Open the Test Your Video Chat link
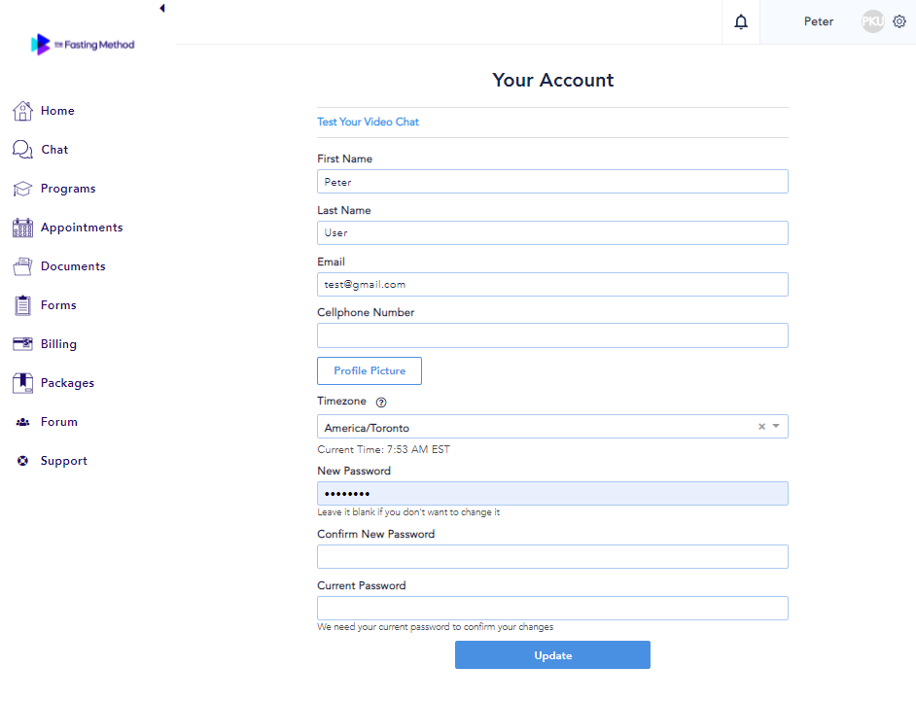Viewport: 916px width, 702px height. pos(368,123)
